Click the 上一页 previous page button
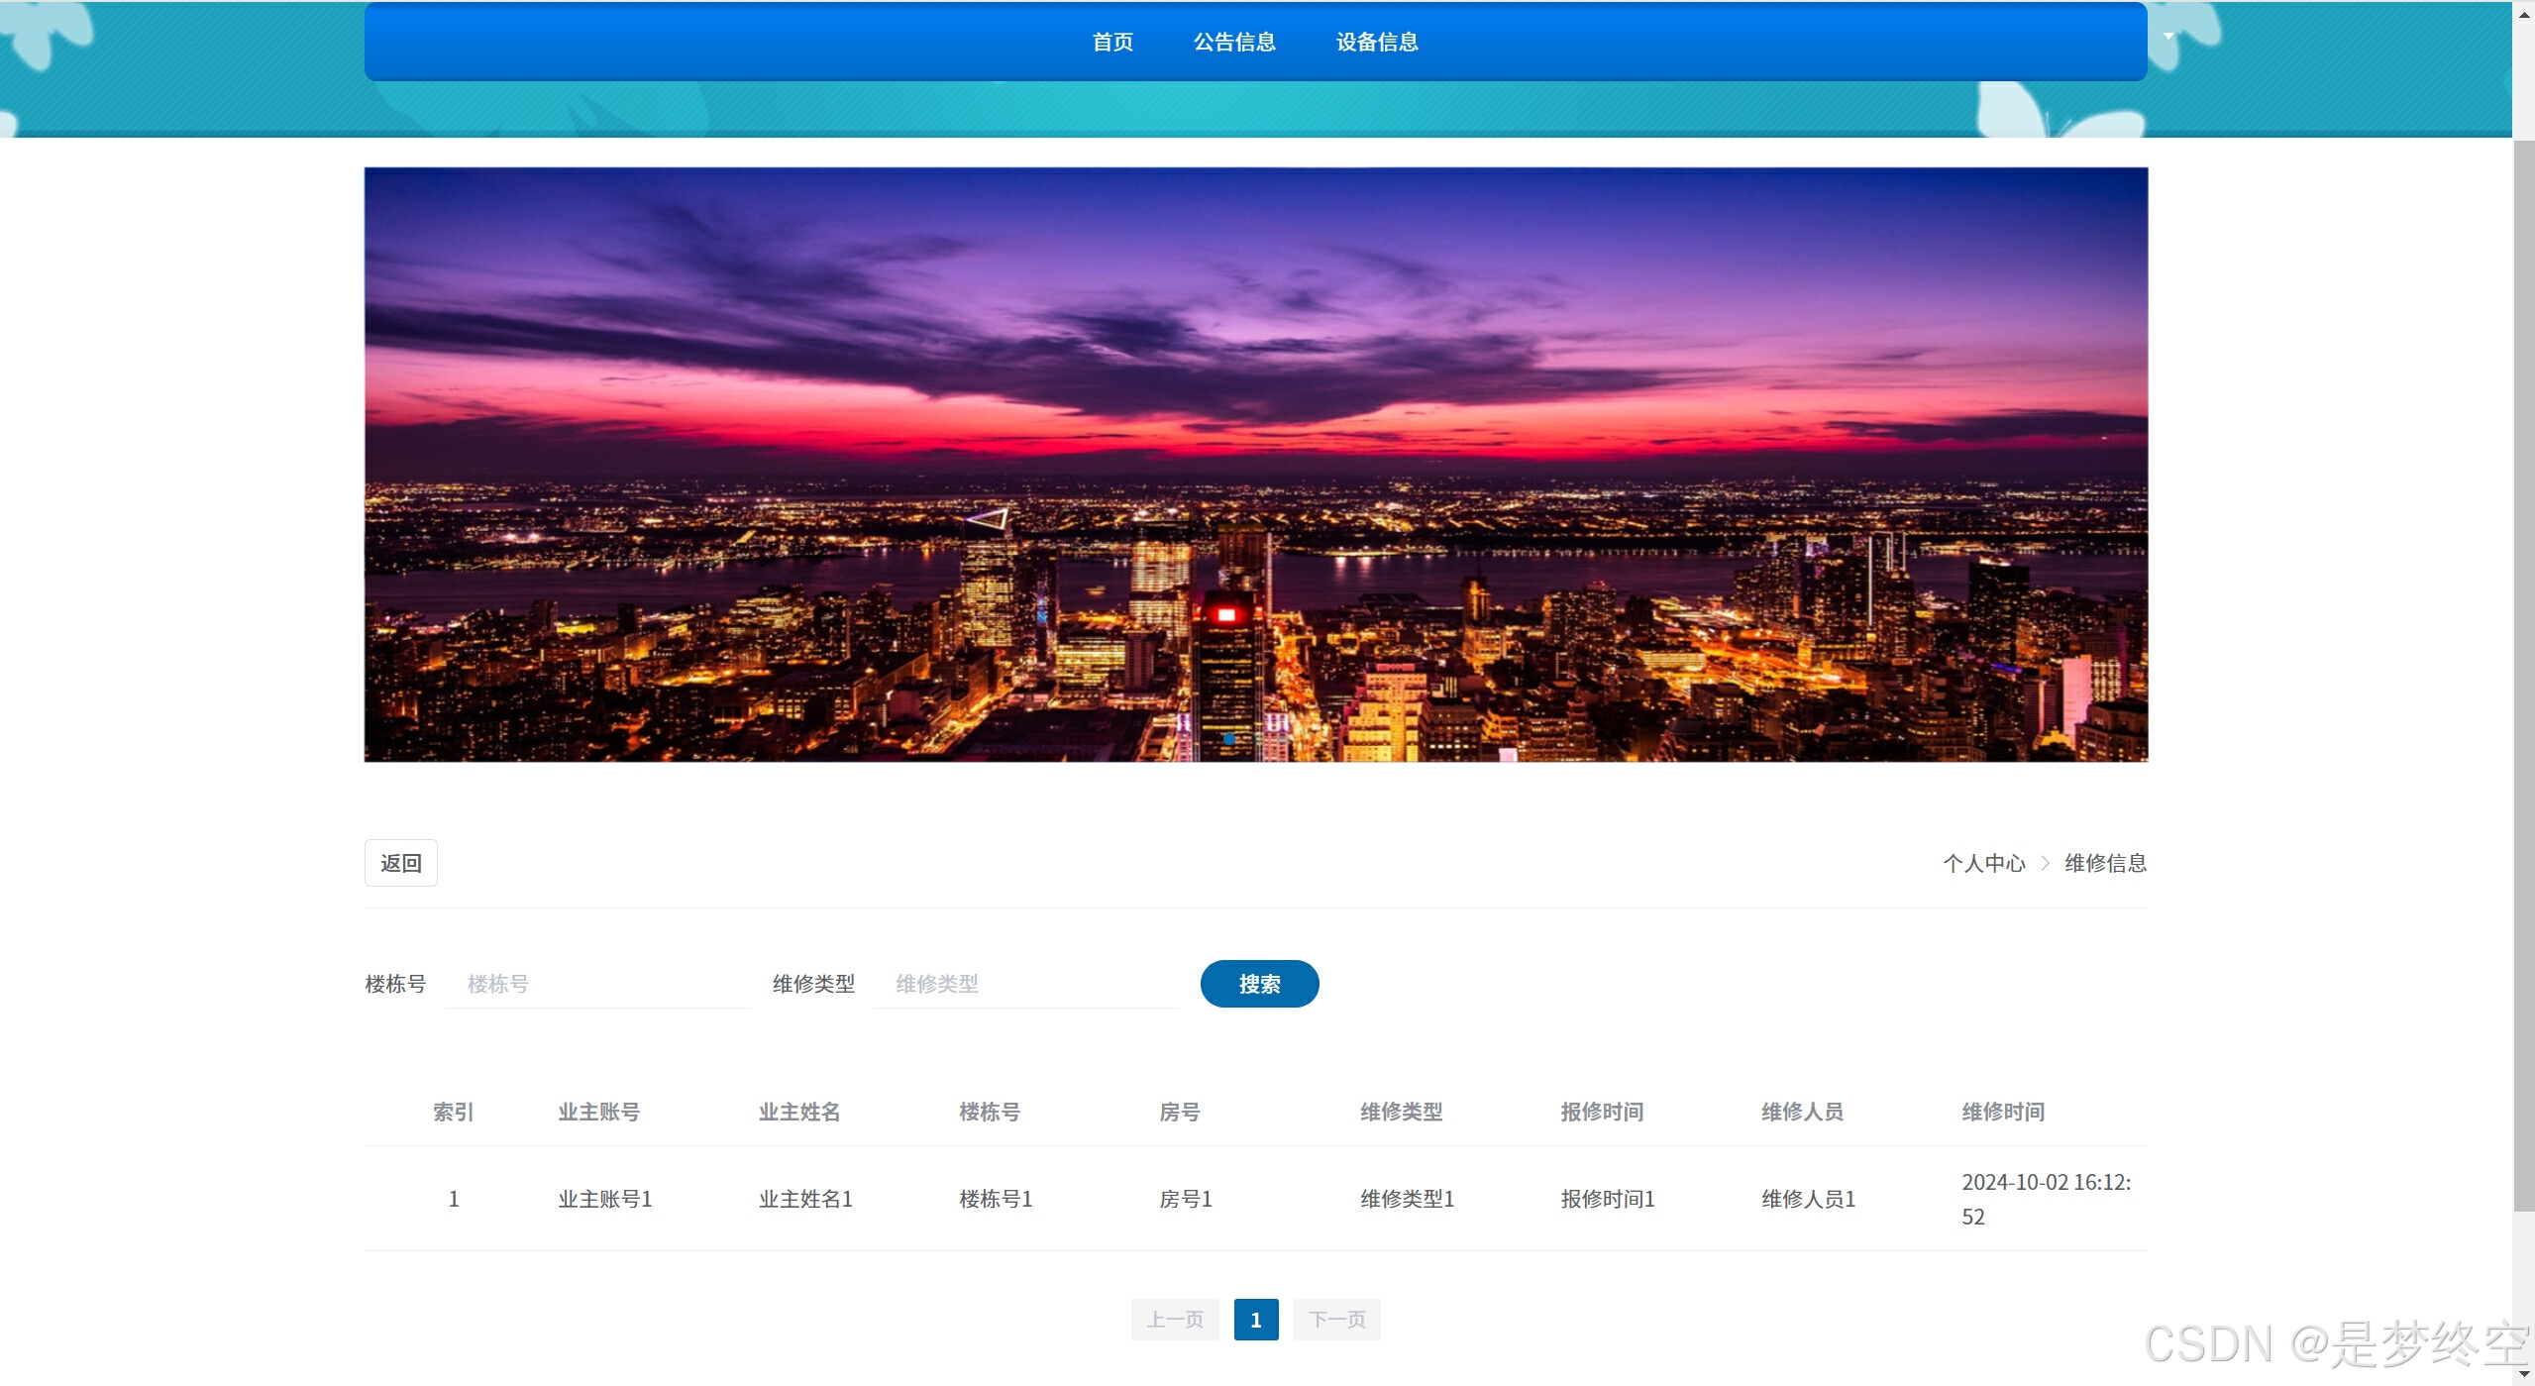The image size is (2535, 1386). click(x=1175, y=1320)
